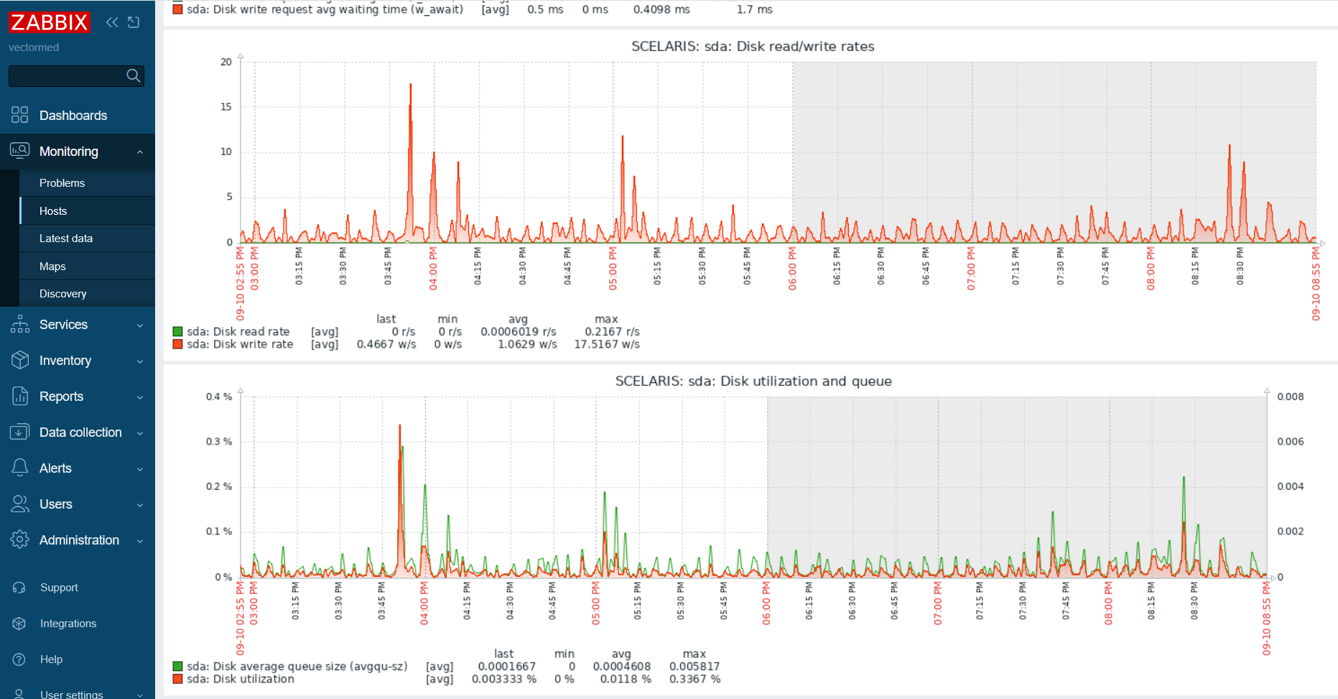Click the Administration gear icon
Screen dimensions: 1338x699
[x=20, y=540]
